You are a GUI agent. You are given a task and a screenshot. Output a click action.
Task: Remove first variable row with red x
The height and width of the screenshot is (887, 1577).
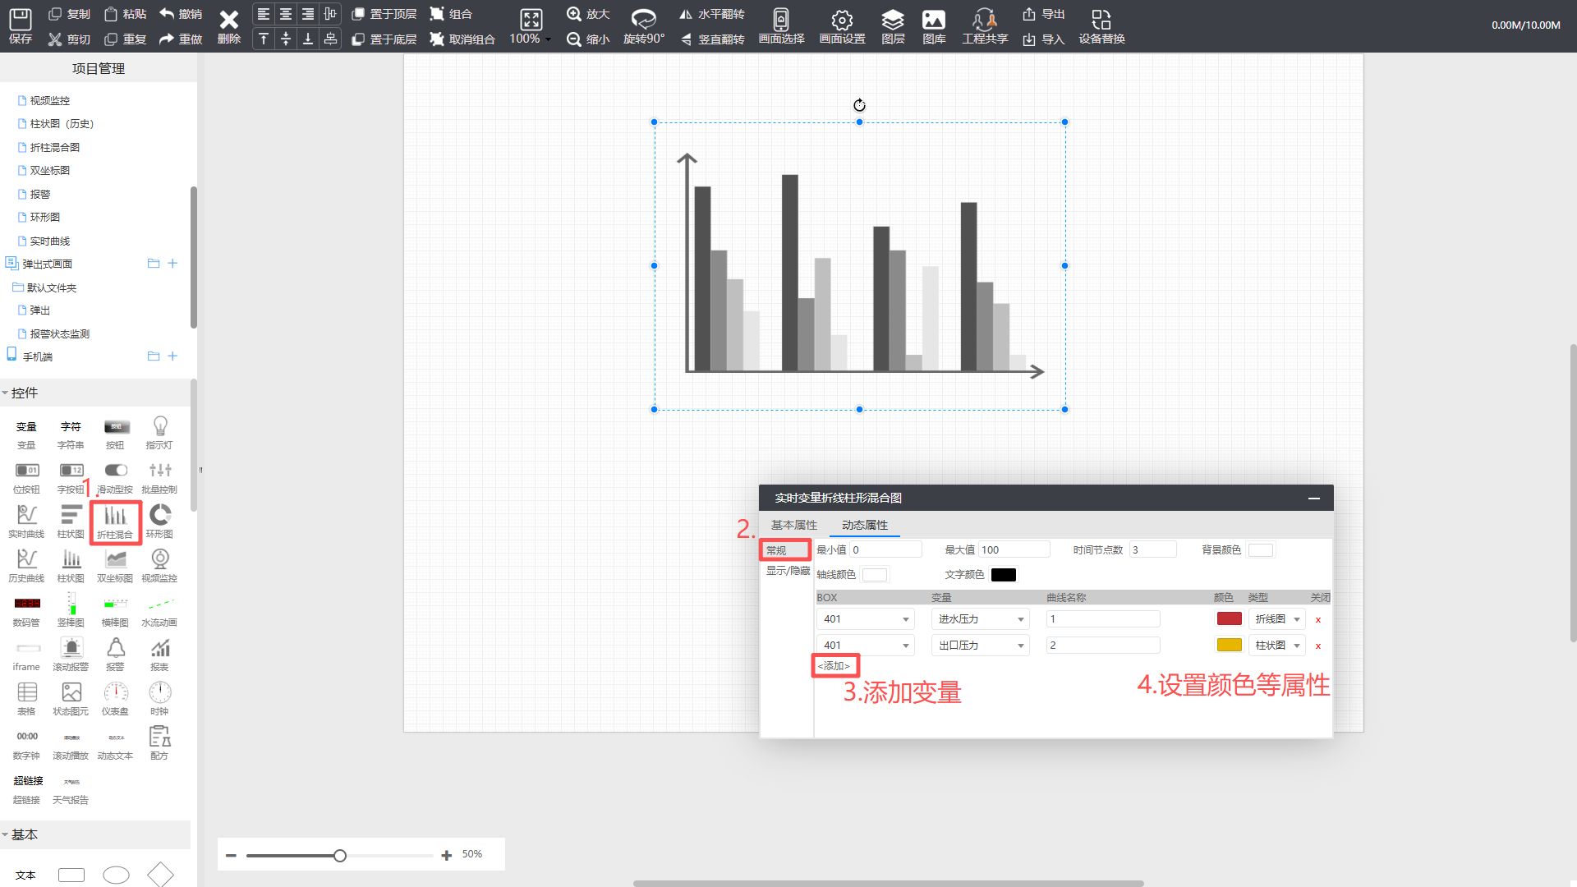pyautogui.click(x=1318, y=620)
